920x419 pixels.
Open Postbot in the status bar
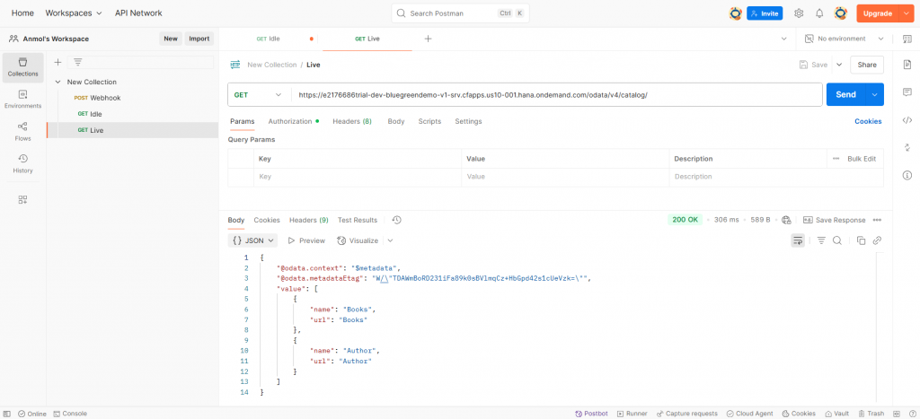(x=591, y=413)
